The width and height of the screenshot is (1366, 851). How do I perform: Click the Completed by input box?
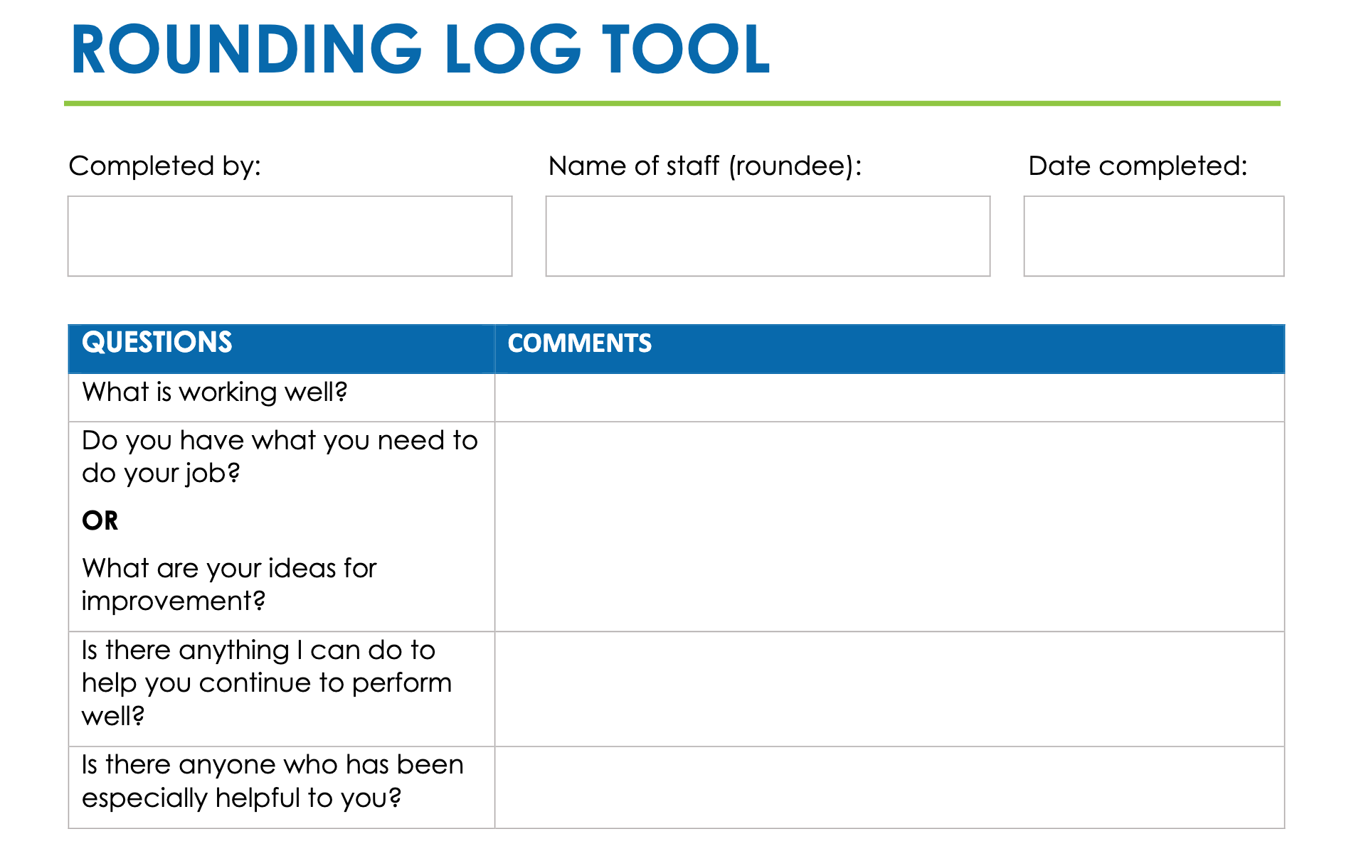coord(290,236)
